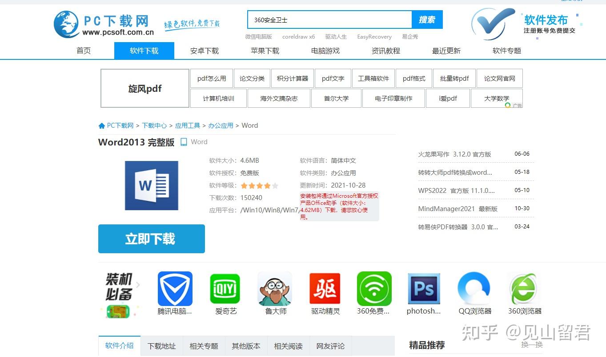Click the 应用工具 breadcrumb link

click(188, 126)
